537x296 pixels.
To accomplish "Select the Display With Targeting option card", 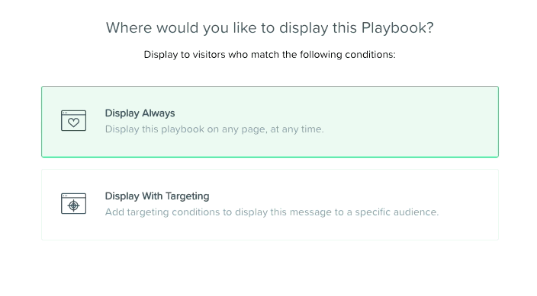I will point(270,205).
